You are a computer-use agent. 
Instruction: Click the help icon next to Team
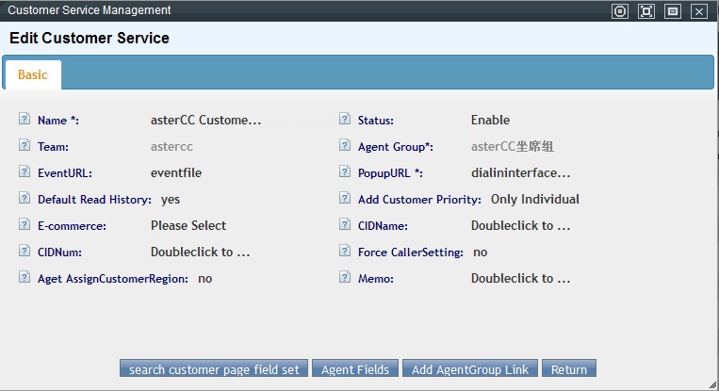pyautogui.click(x=25, y=146)
